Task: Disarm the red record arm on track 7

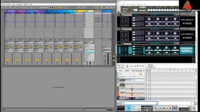Action: click(67, 64)
